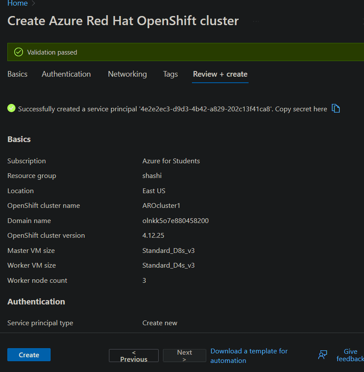The width and height of the screenshot is (364, 372).
Task: Click the page title heading
Action: click(x=123, y=21)
